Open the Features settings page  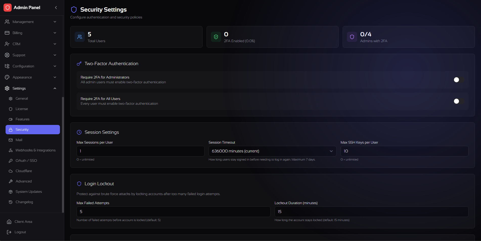pyautogui.click(x=33, y=119)
